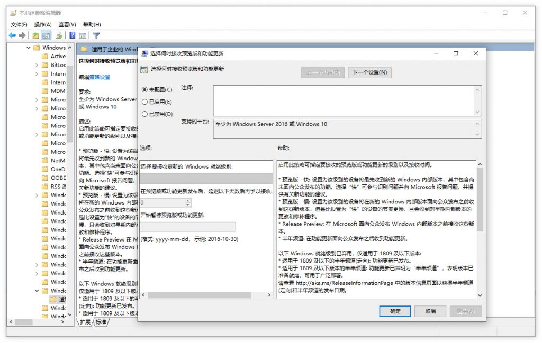Screen dimensions: 542x343
Task: Open the 策略设置 link
Action: click(x=100, y=77)
